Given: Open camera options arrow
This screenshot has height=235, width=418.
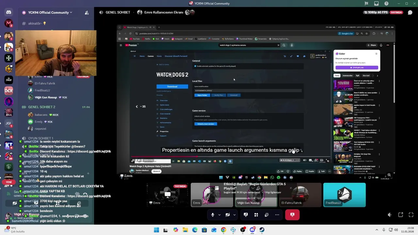Looking at the screenshot, I should coord(234,215).
